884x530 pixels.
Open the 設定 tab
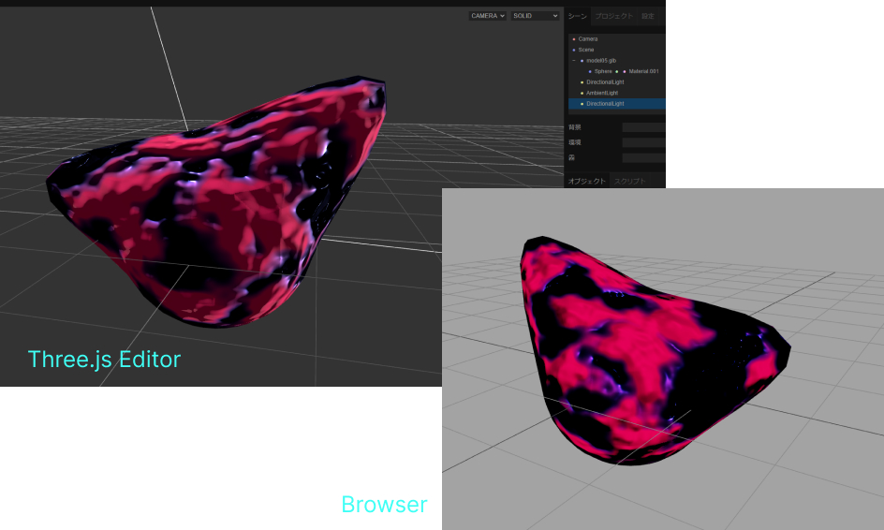(x=650, y=16)
